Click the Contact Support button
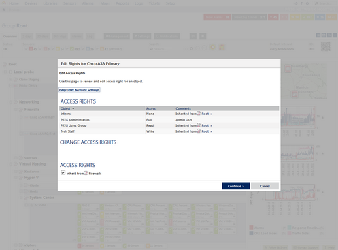Image resolution: width=338 pixels, height=250 pixels. pos(305,247)
